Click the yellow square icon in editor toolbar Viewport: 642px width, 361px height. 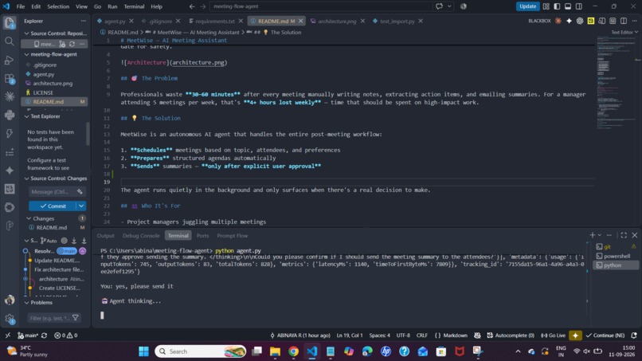[591, 21]
